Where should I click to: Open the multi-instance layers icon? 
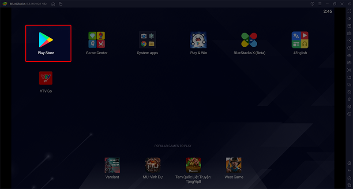349,107
